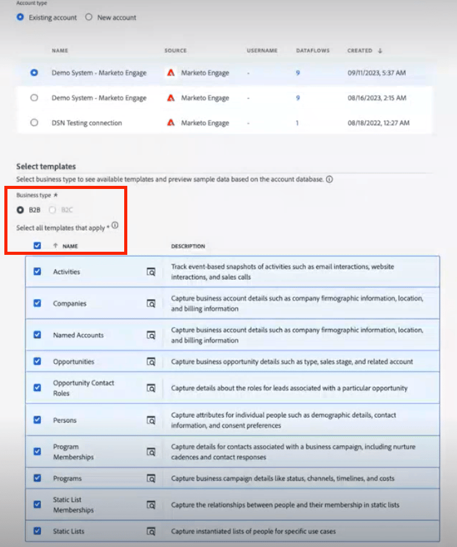Click the DESCRIPTION column header
457x547 pixels.
point(188,246)
